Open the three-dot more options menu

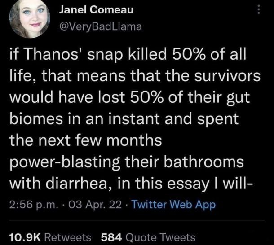pyautogui.click(x=259, y=9)
